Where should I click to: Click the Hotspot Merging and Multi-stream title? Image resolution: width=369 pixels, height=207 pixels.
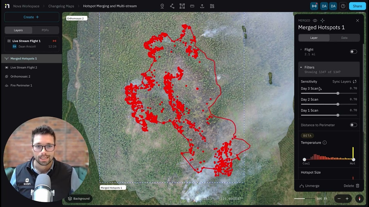(x=110, y=6)
